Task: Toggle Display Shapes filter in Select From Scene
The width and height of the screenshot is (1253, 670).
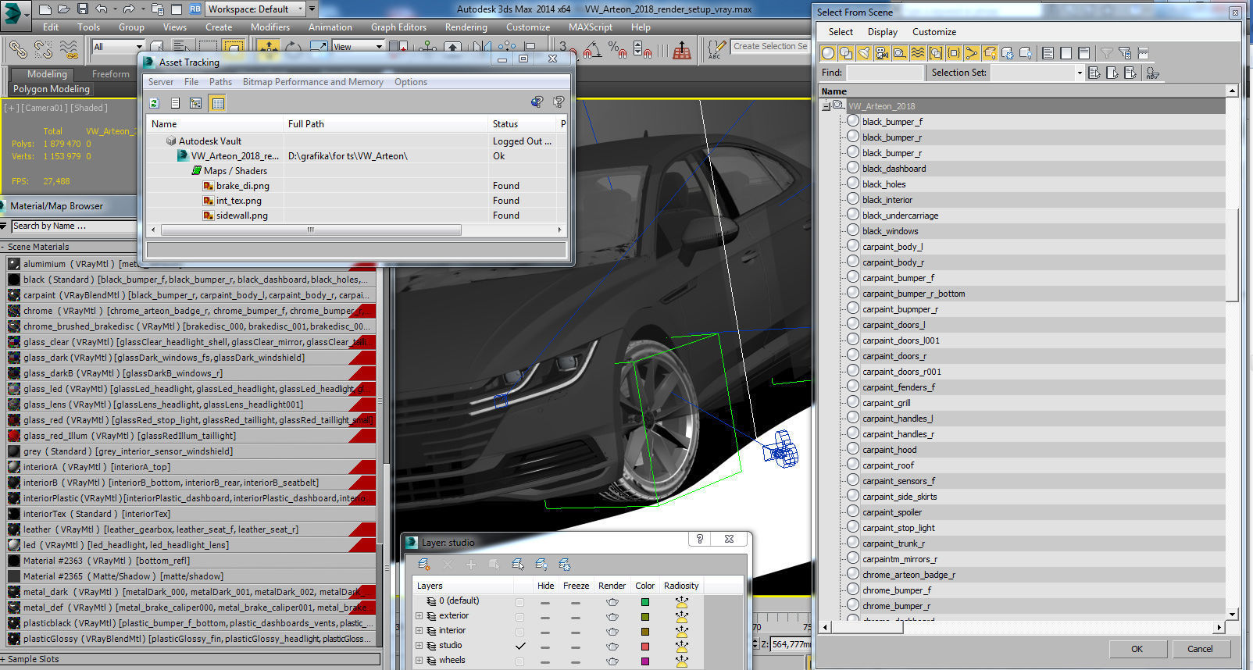Action: [x=846, y=53]
